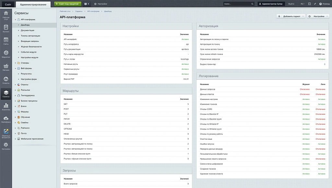Click the Выйти link
The width and height of the screenshot is (332, 188).
pos(291,4)
